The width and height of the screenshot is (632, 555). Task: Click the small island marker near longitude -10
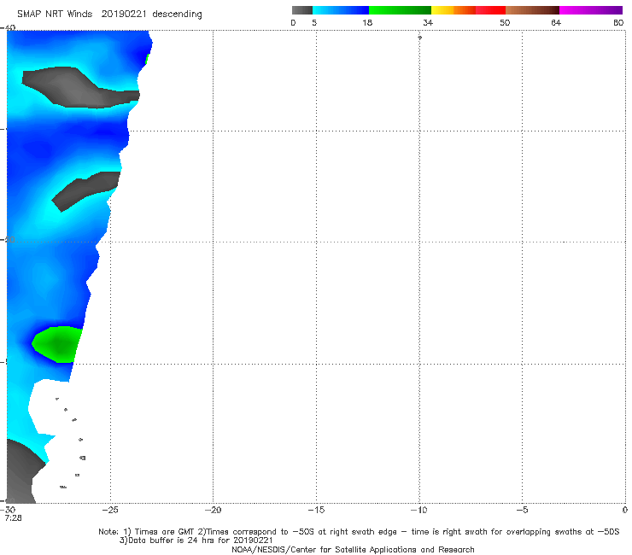point(419,38)
